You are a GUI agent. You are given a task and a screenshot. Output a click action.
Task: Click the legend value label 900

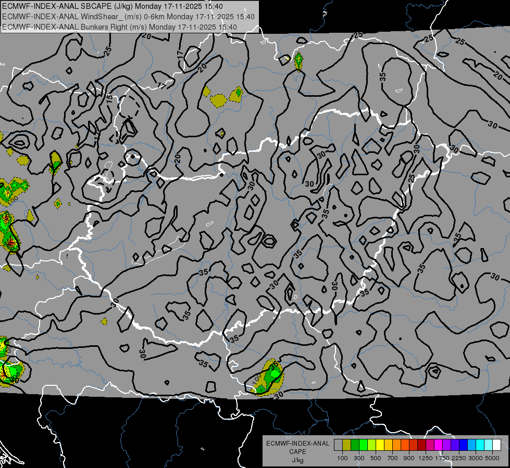(x=409, y=459)
